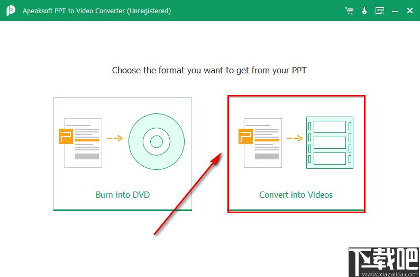This screenshot has height=277, width=420.
Task: Click the DVD disc illustration
Action: (x=157, y=141)
